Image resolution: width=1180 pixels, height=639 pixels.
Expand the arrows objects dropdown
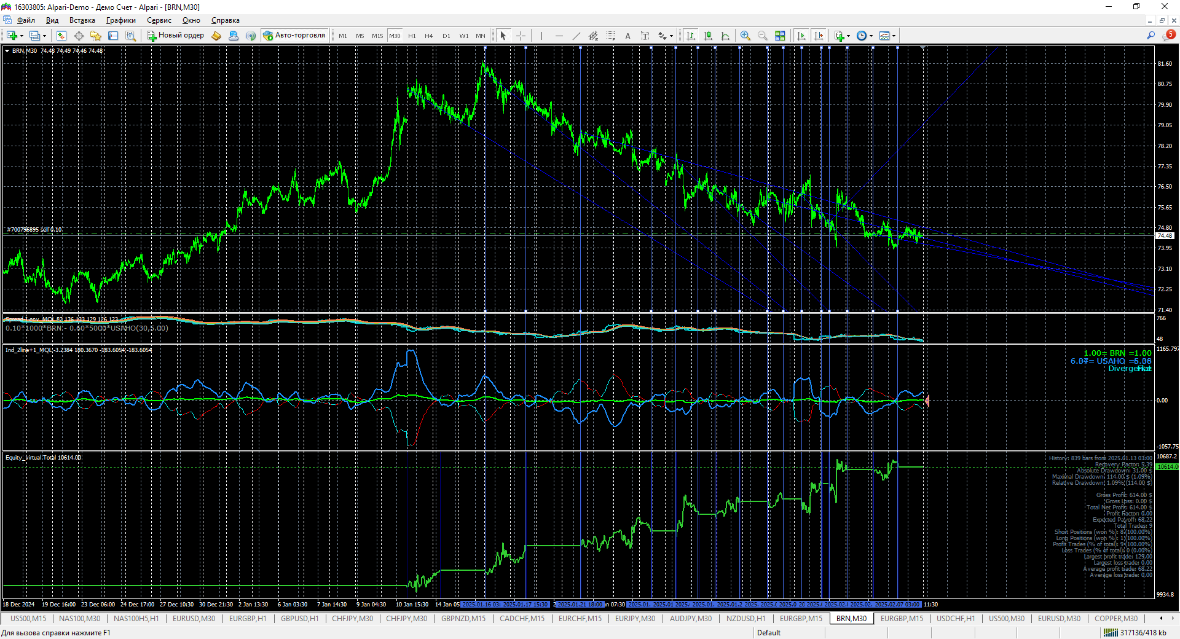[x=671, y=36]
